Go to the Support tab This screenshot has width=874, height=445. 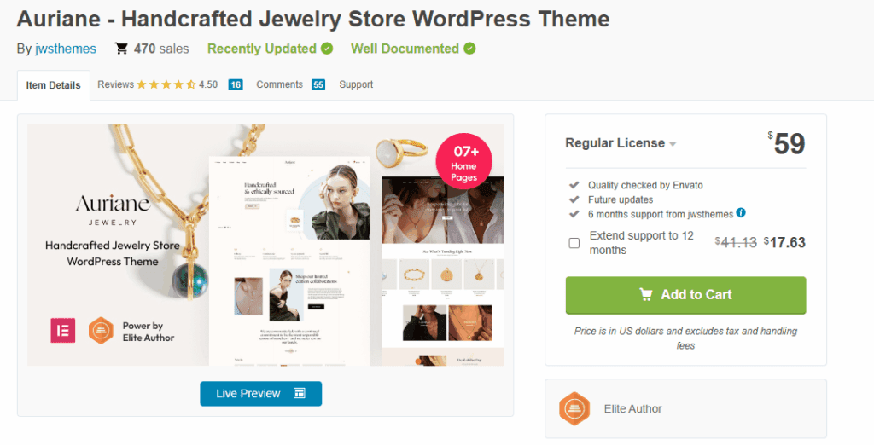point(356,84)
